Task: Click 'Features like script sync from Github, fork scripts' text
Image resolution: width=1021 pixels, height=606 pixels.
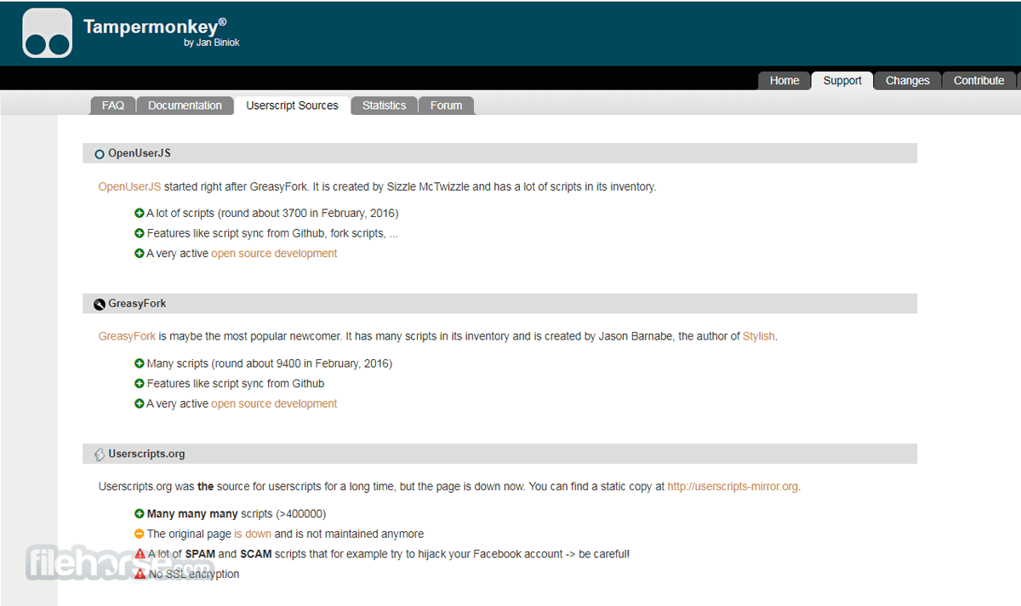Action: click(272, 233)
